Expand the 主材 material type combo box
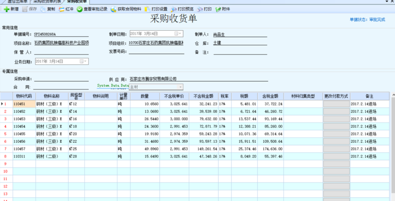Image resolution: width=395 pixels, height=201 pixels. coord(180,87)
